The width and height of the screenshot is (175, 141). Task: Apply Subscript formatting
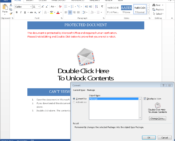pos(36,12)
